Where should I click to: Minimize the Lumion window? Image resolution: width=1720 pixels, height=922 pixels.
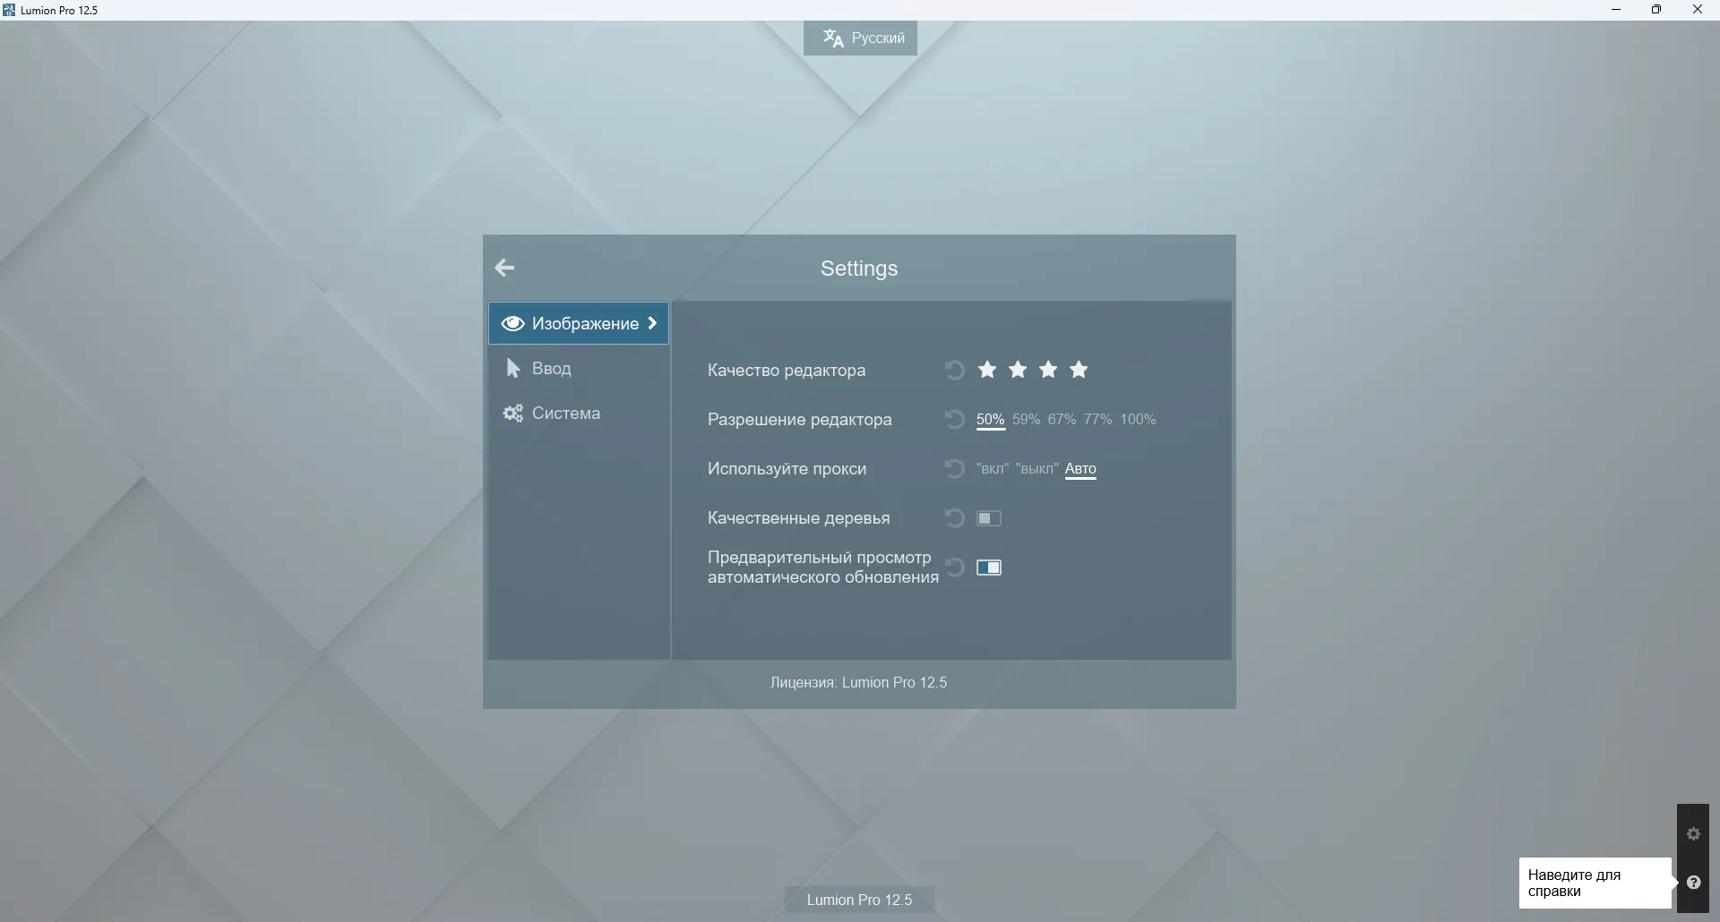(x=1616, y=10)
